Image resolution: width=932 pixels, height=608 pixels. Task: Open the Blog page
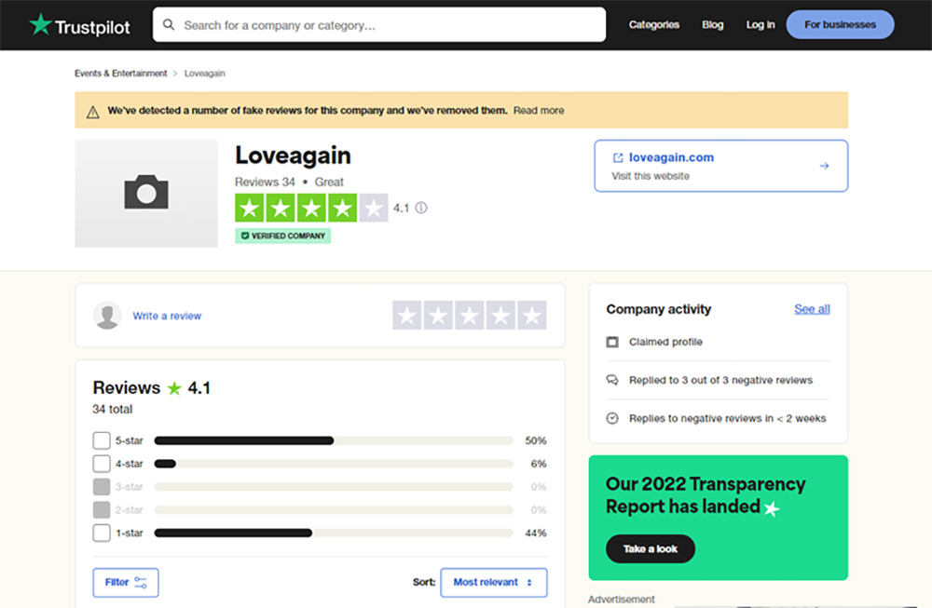click(713, 25)
